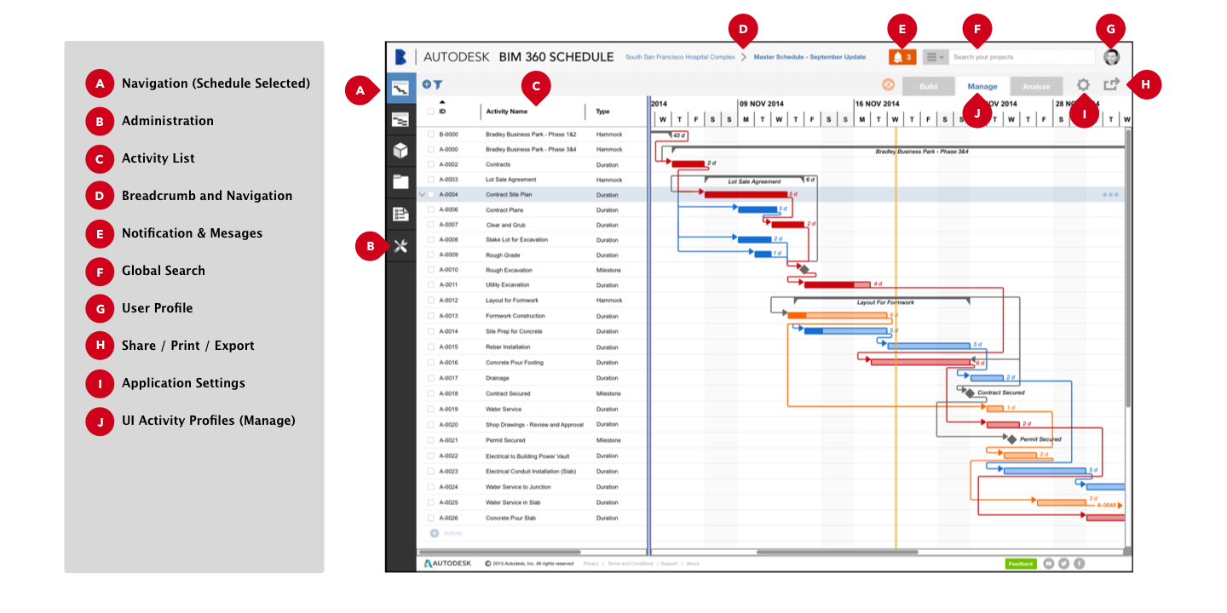Select the Rough Excavation milestone diamond
The width and height of the screenshot is (1227, 613).
point(804,269)
